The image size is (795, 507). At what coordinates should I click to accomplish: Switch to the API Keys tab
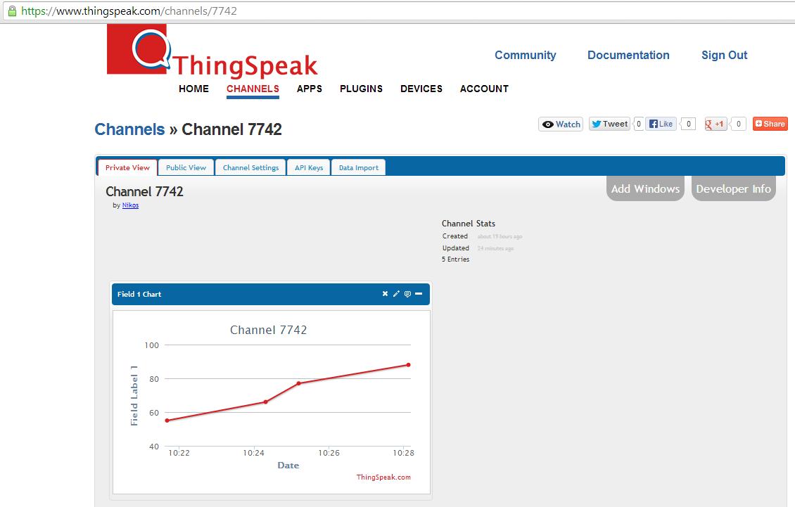point(309,167)
